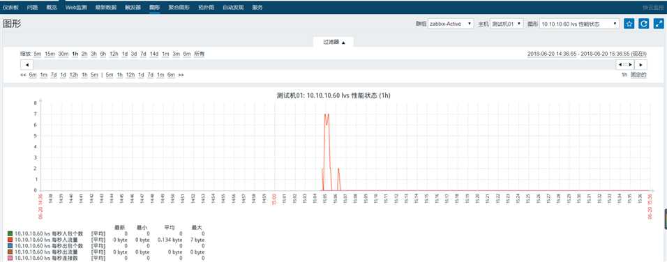Viewport: 667px width, 262px height.
Task: Set zoom to 30m
Action: (63, 54)
